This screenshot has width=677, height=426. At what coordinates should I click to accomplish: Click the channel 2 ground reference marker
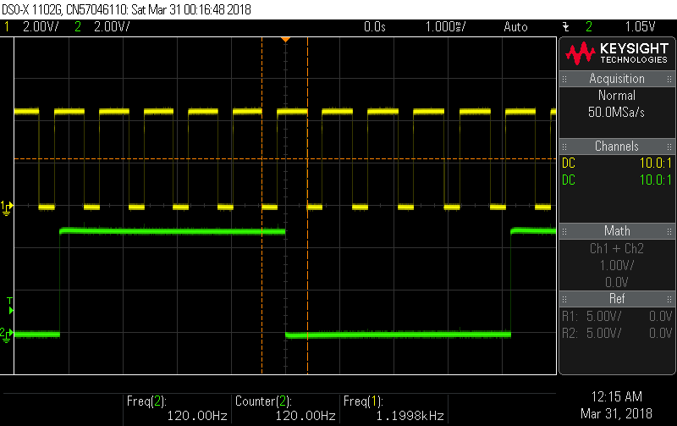(7, 335)
